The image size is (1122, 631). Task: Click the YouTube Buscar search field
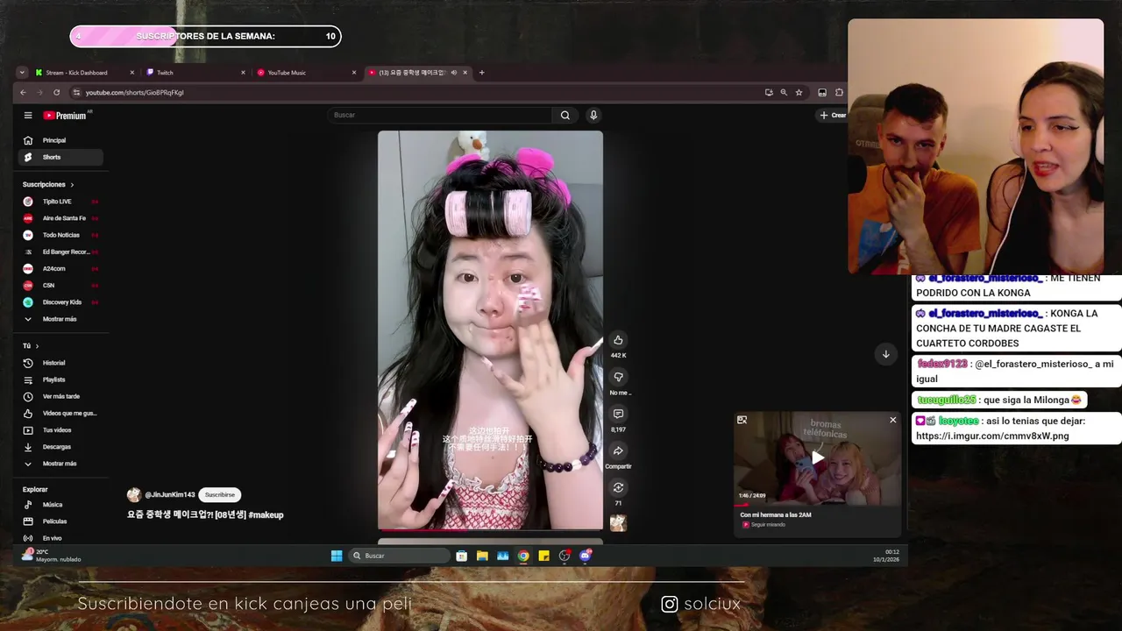click(441, 115)
